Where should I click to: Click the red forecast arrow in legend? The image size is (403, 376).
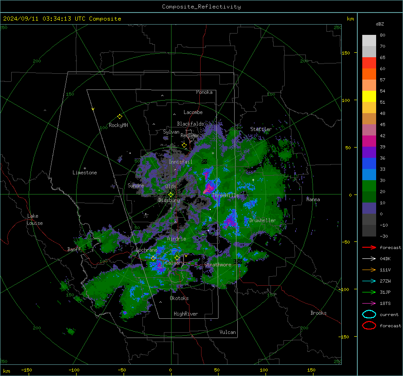369,247
